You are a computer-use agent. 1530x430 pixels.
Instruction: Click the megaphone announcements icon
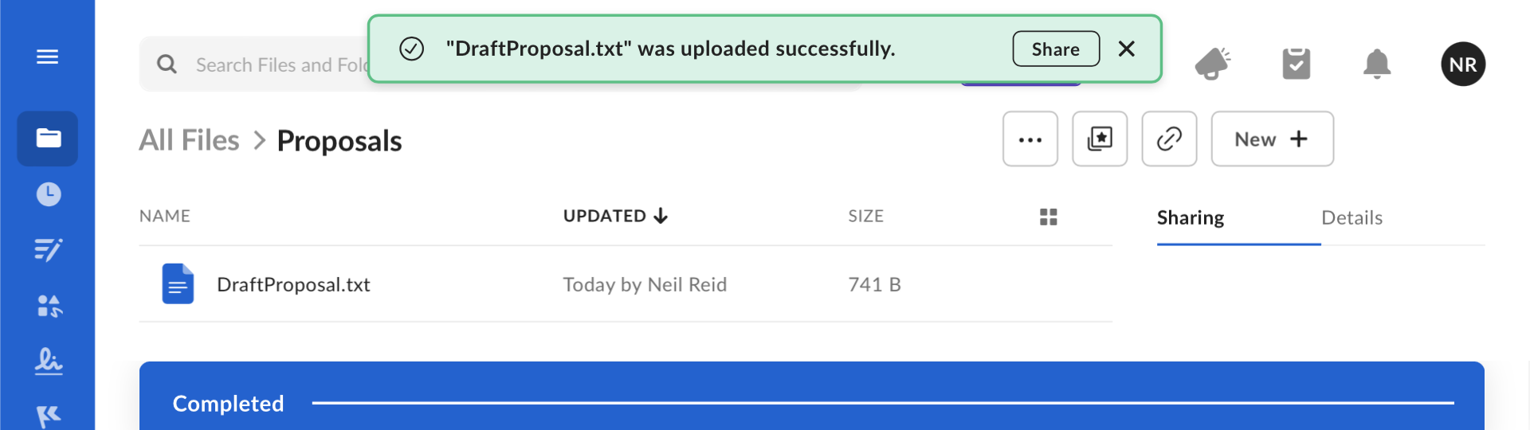[x=1213, y=64]
